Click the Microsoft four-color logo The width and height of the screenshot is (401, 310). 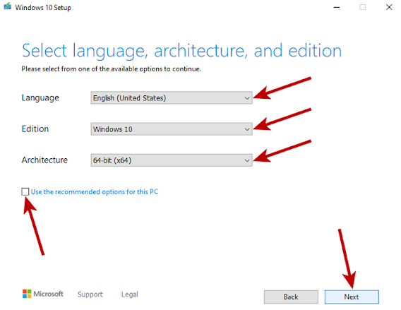(x=27, y=294)
